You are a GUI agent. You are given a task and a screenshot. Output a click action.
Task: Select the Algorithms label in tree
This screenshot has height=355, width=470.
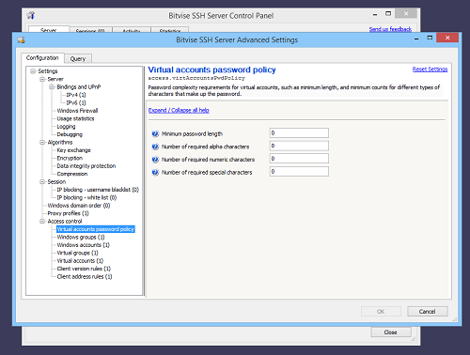[60, 143]
